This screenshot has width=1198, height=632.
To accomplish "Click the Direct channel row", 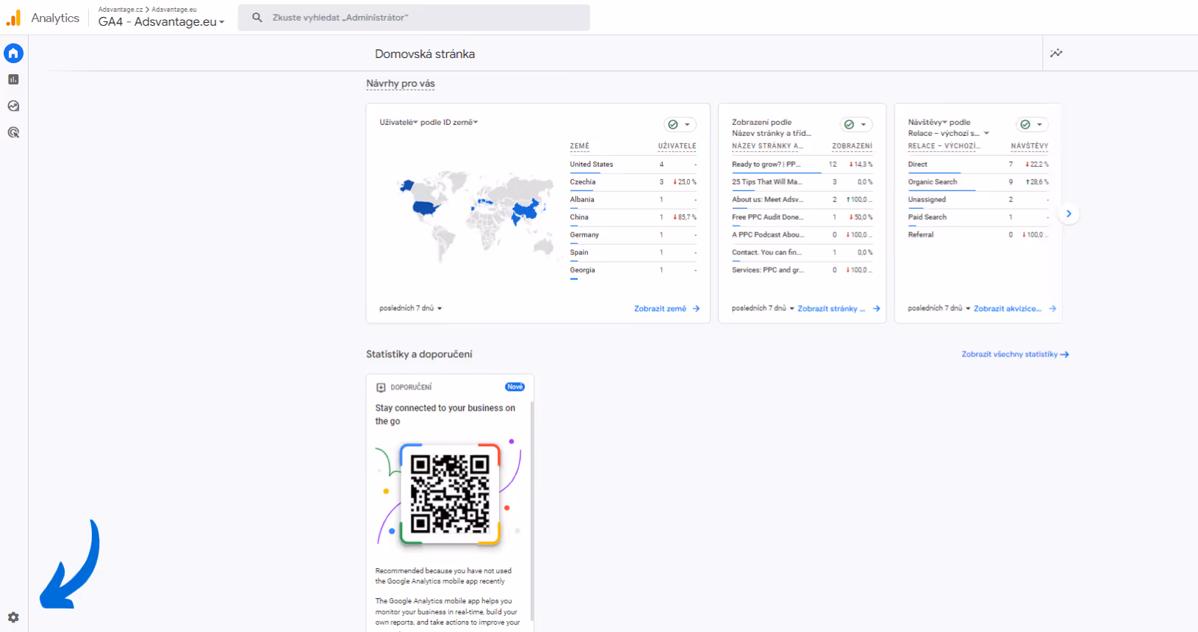I will tap(978, 165).
